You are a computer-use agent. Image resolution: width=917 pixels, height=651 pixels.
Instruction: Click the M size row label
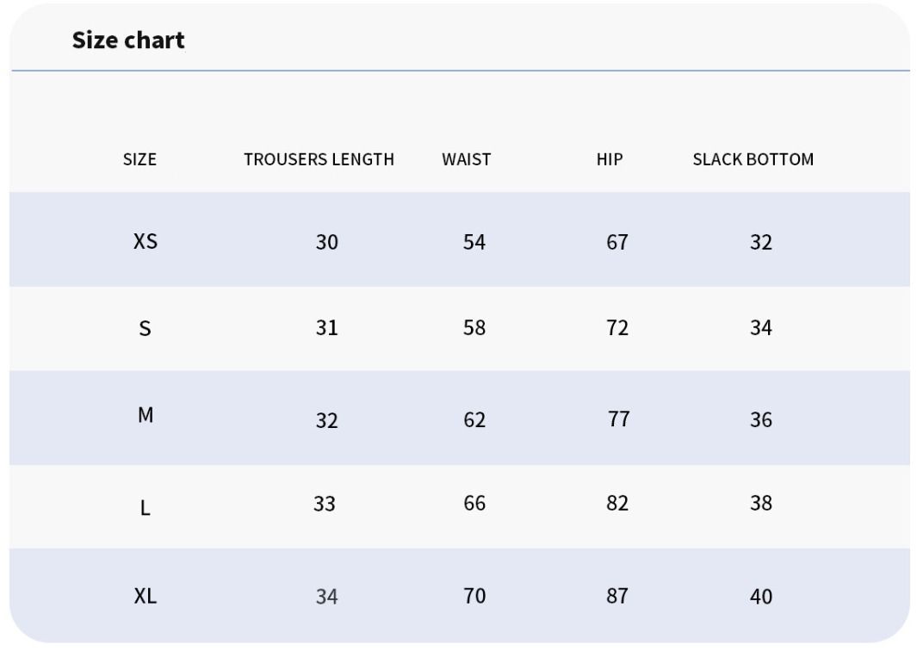tap(146, 415)
